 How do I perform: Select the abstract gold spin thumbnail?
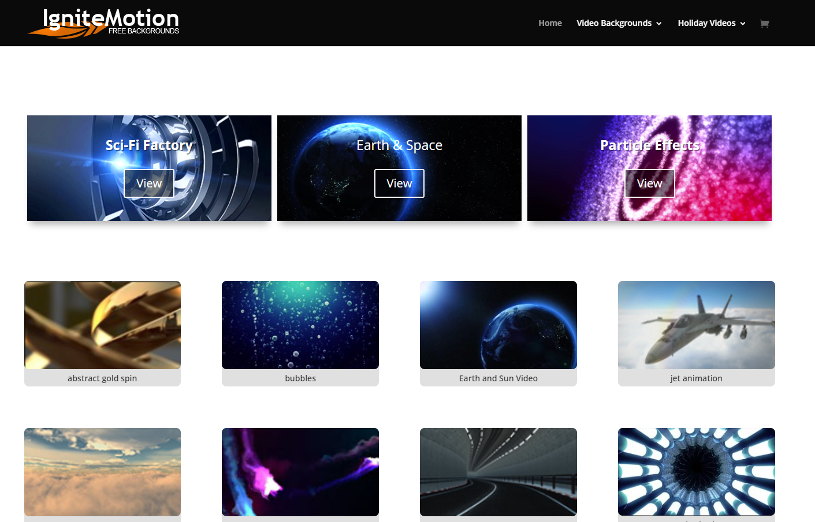[102, 325]
